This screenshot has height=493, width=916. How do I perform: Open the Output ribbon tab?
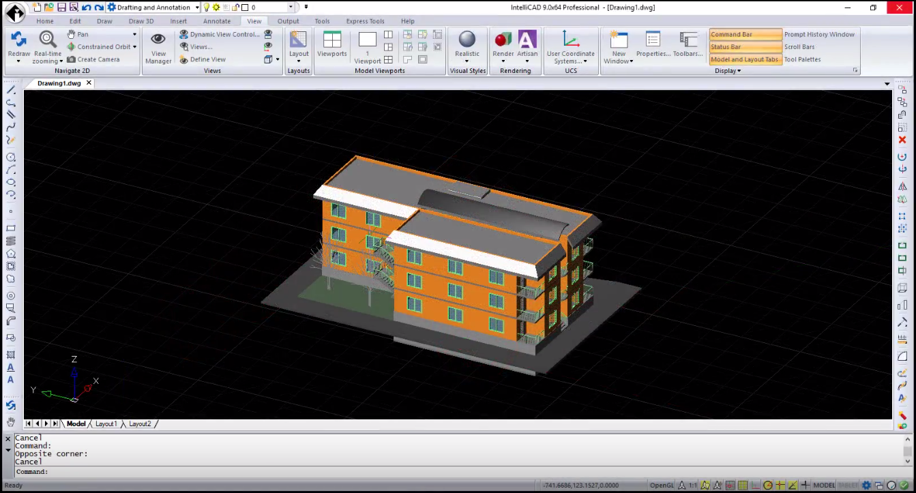point(287,21)
